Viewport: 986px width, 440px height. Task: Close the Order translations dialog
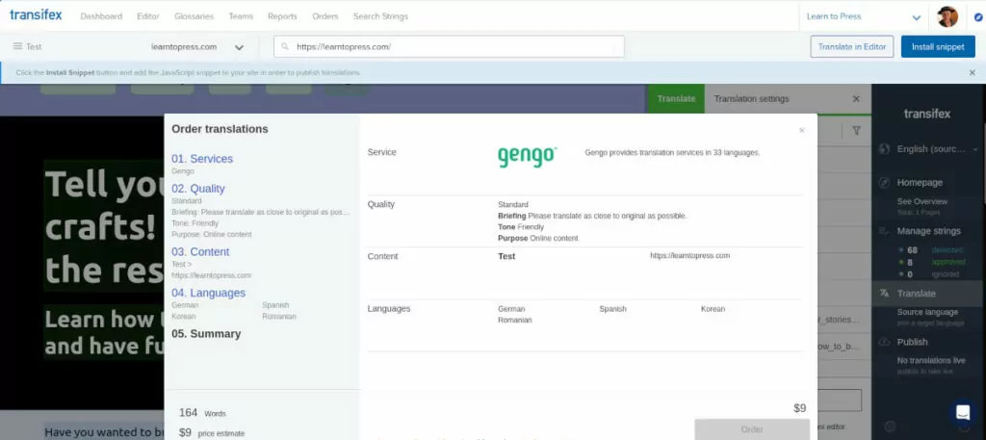801,130
